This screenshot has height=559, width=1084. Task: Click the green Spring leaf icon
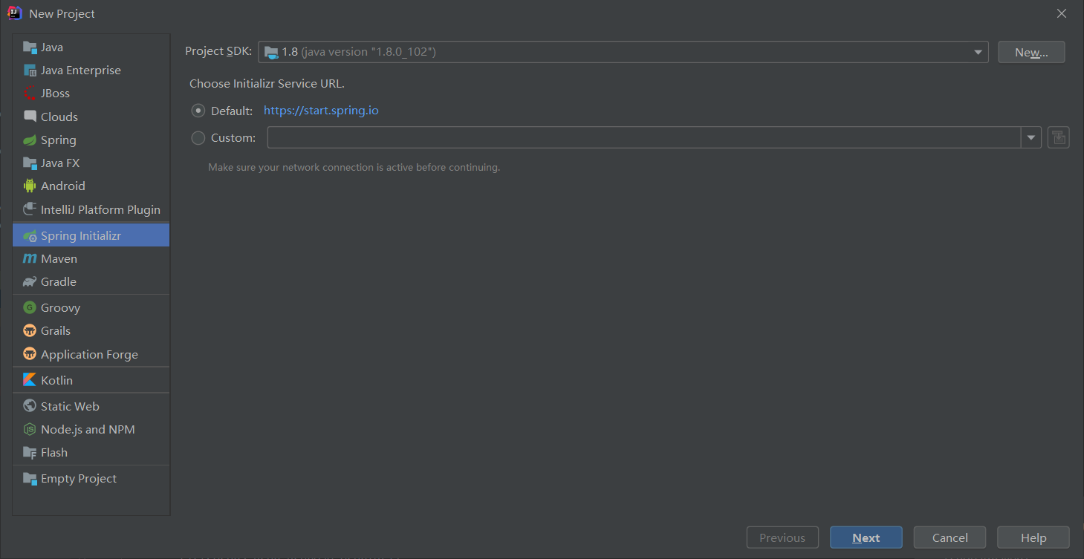(x=30, y=140)
